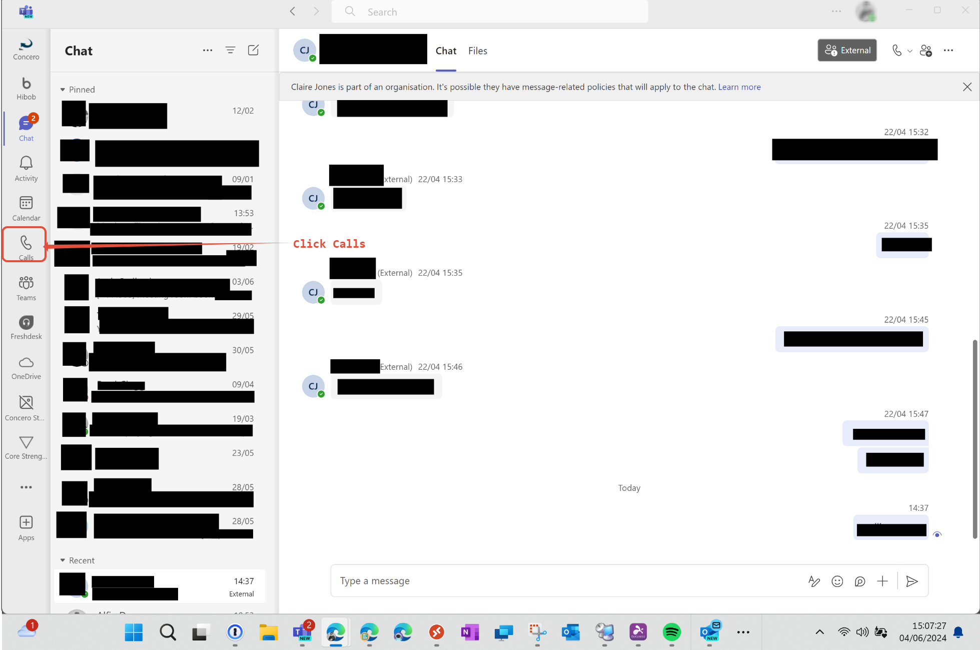
Task: Select the Chat tab in conversation header
Action: (446, 51)
